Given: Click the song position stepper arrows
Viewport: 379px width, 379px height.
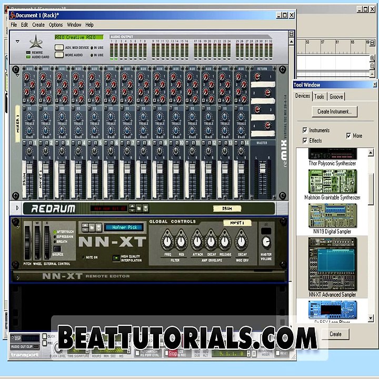Looking at the screenshot, I should pyautogui.click(x=248, y=354).
